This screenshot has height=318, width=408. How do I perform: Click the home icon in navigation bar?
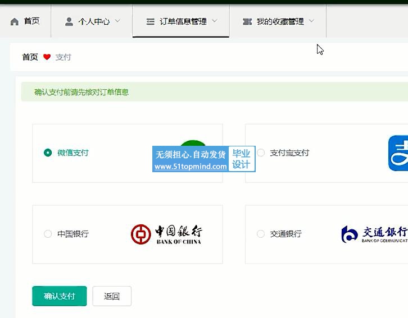15,21
